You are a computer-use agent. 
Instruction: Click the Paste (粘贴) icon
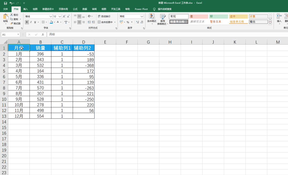point(6,17)
